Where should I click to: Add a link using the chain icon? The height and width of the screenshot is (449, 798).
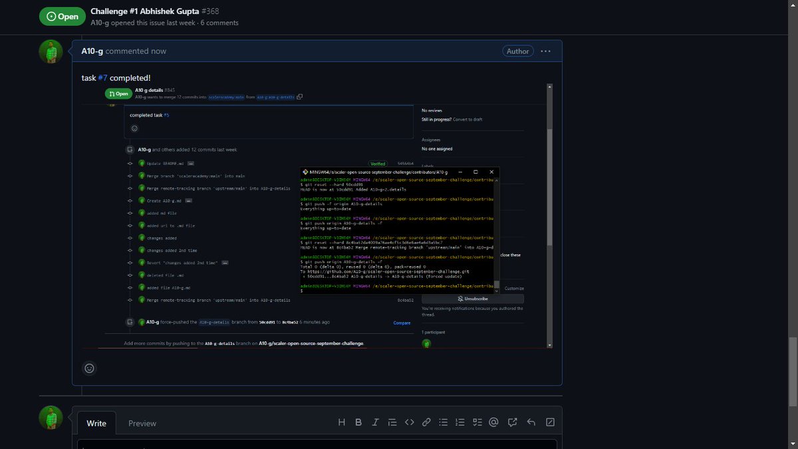[426, 422]
